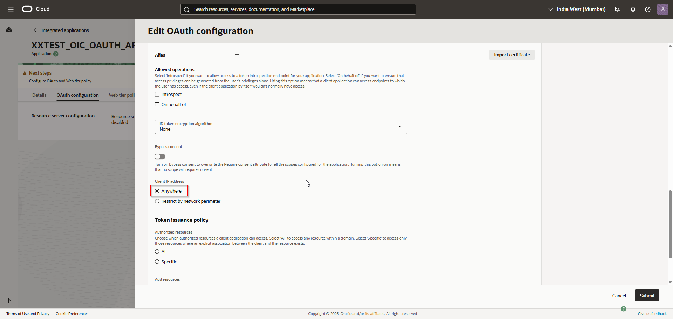Check the On behalf of option
The image size is (673, 319).
pos(157,104)
